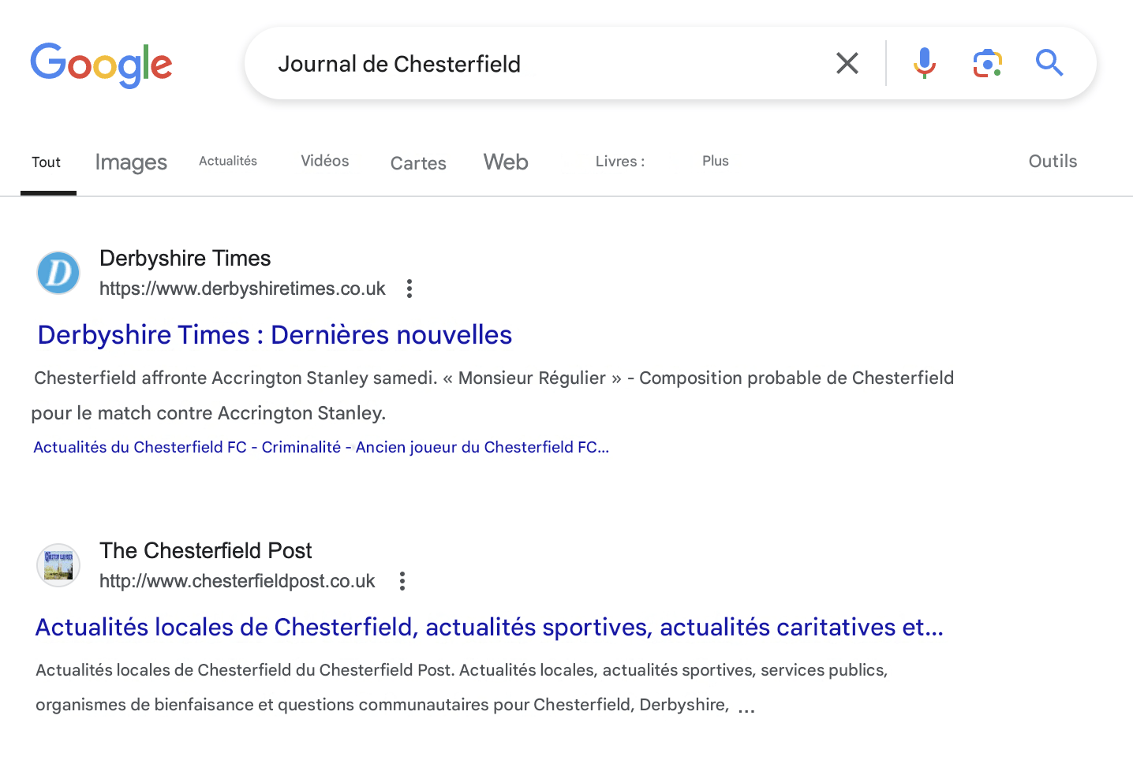1133x760 pixels.
Task: Click The Chesterfield Post favicon
Action: [58, 565]
